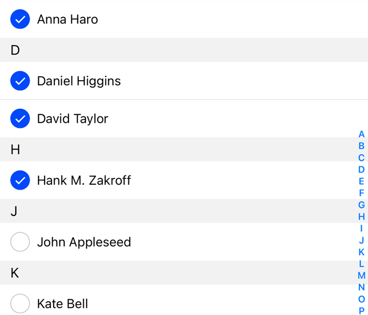Deselect Hank M. Zakroff checkbox
The height and width of the screenshot is (315, 368).
pyautogui.click(x=20, y=180)
